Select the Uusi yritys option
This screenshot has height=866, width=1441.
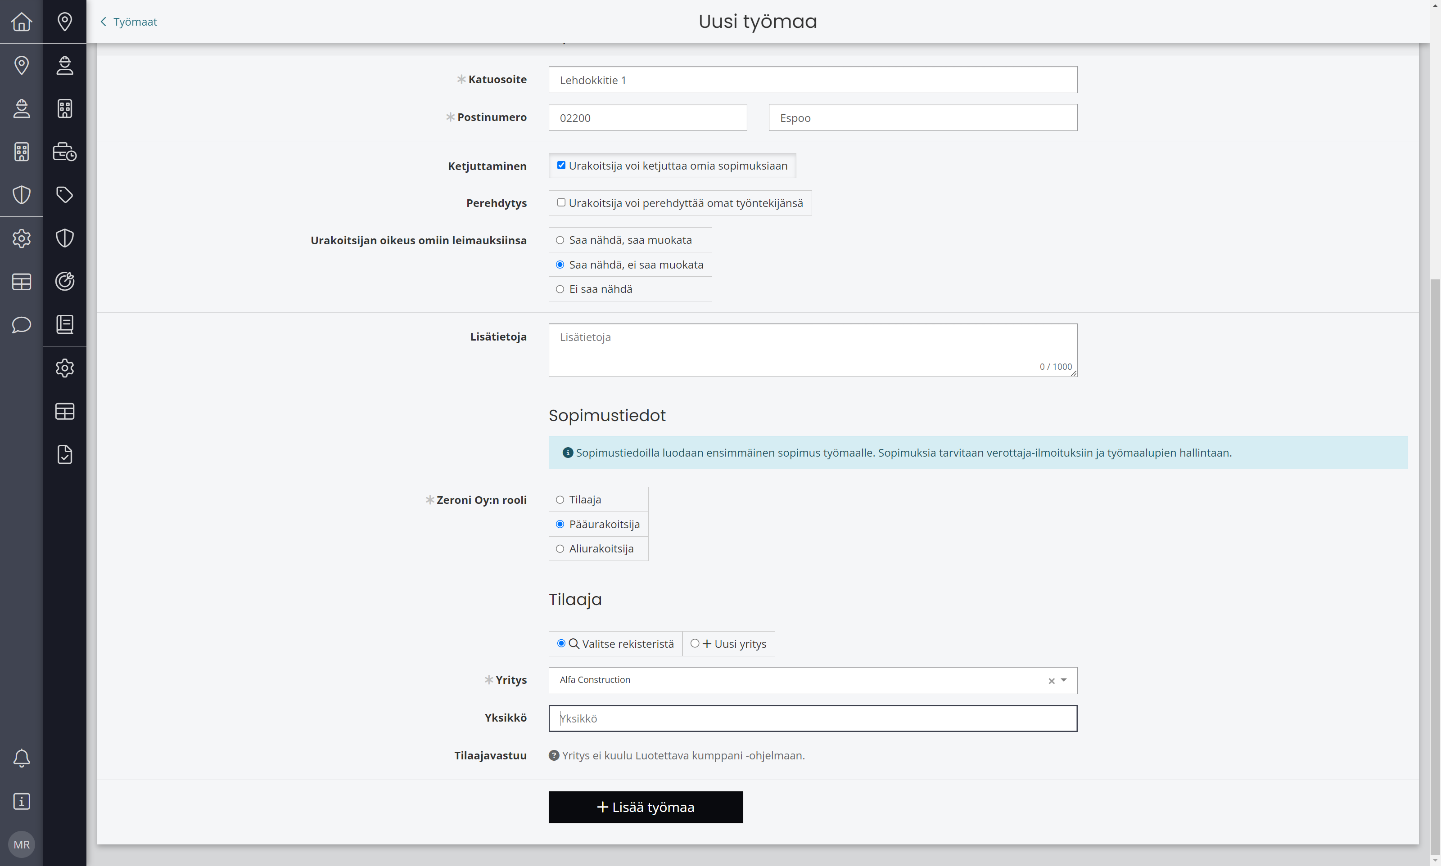click(x=729, y=644)
